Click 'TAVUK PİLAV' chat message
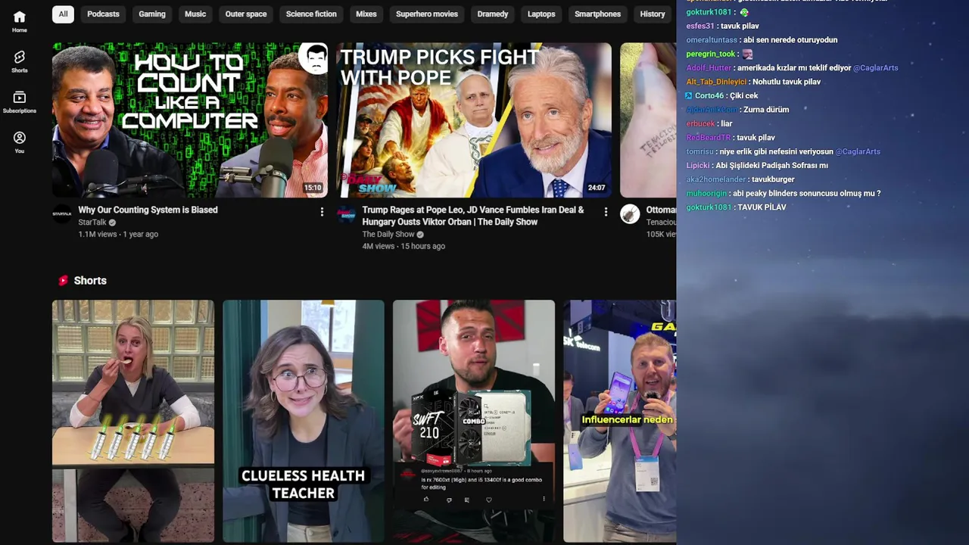 (x=762, y=207)
